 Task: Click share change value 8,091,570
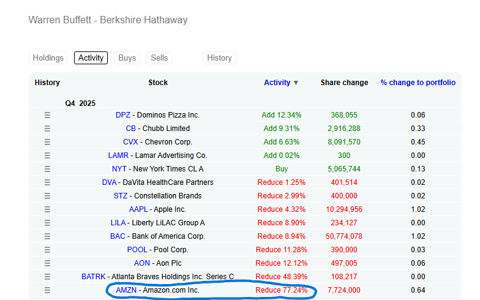[x=344, y=142]
